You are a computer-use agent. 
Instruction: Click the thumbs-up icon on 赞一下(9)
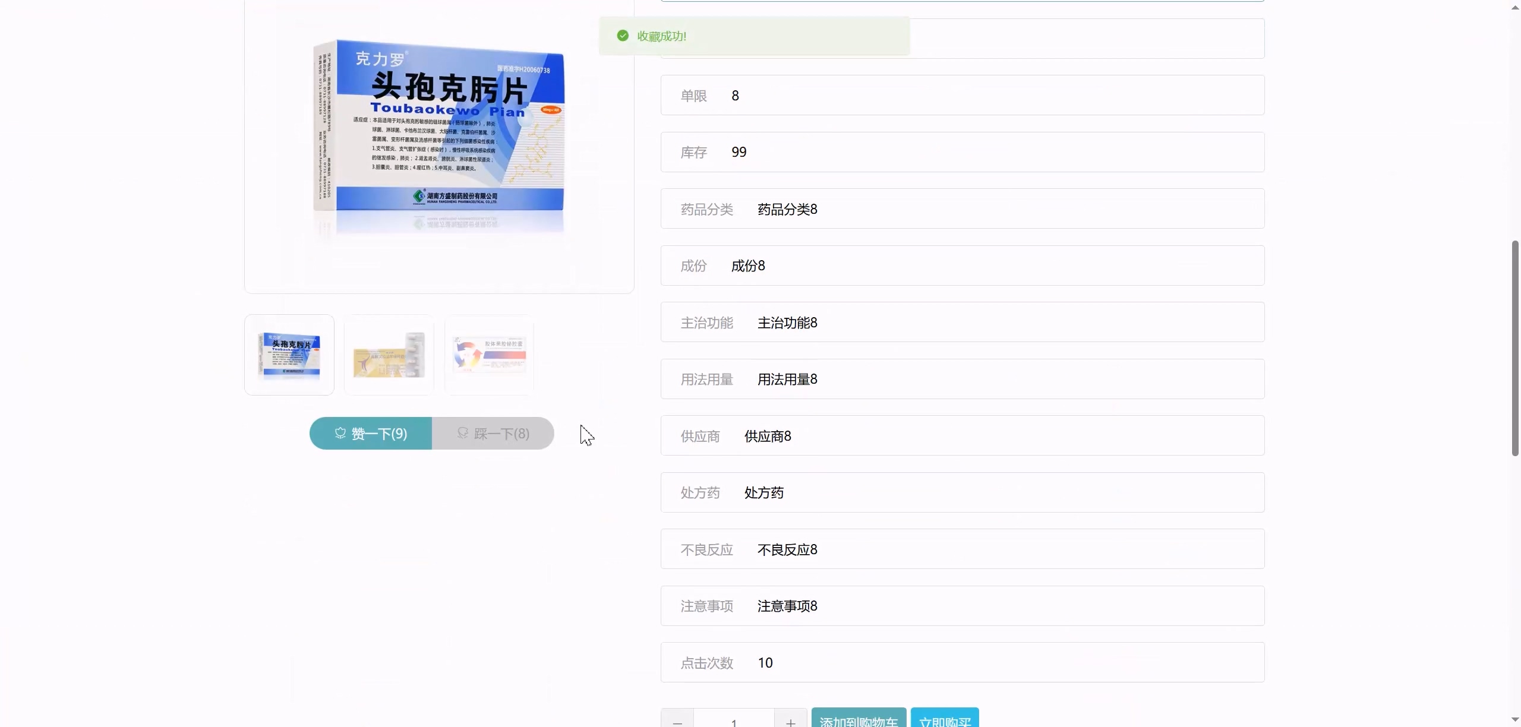click(x=340, y=433)
